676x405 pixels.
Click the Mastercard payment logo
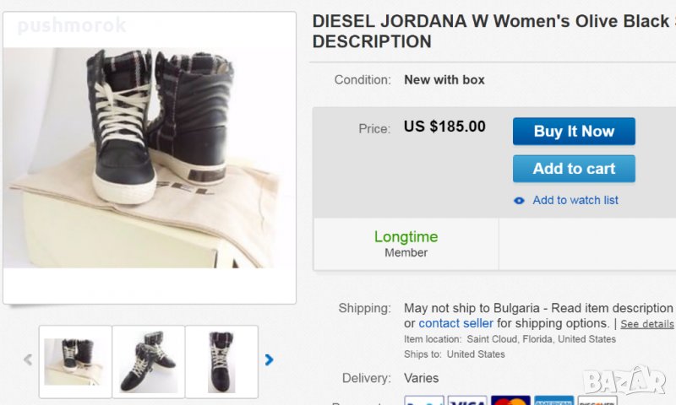click(510, 400)
